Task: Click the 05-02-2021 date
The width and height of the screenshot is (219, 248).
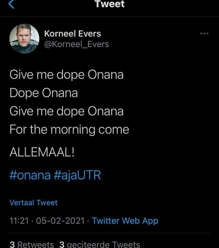Action: [x=60, y=221]
